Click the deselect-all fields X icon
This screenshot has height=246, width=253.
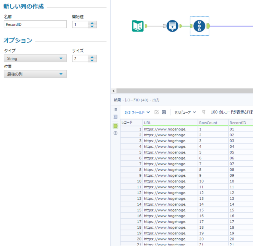(x=164, y=112)
